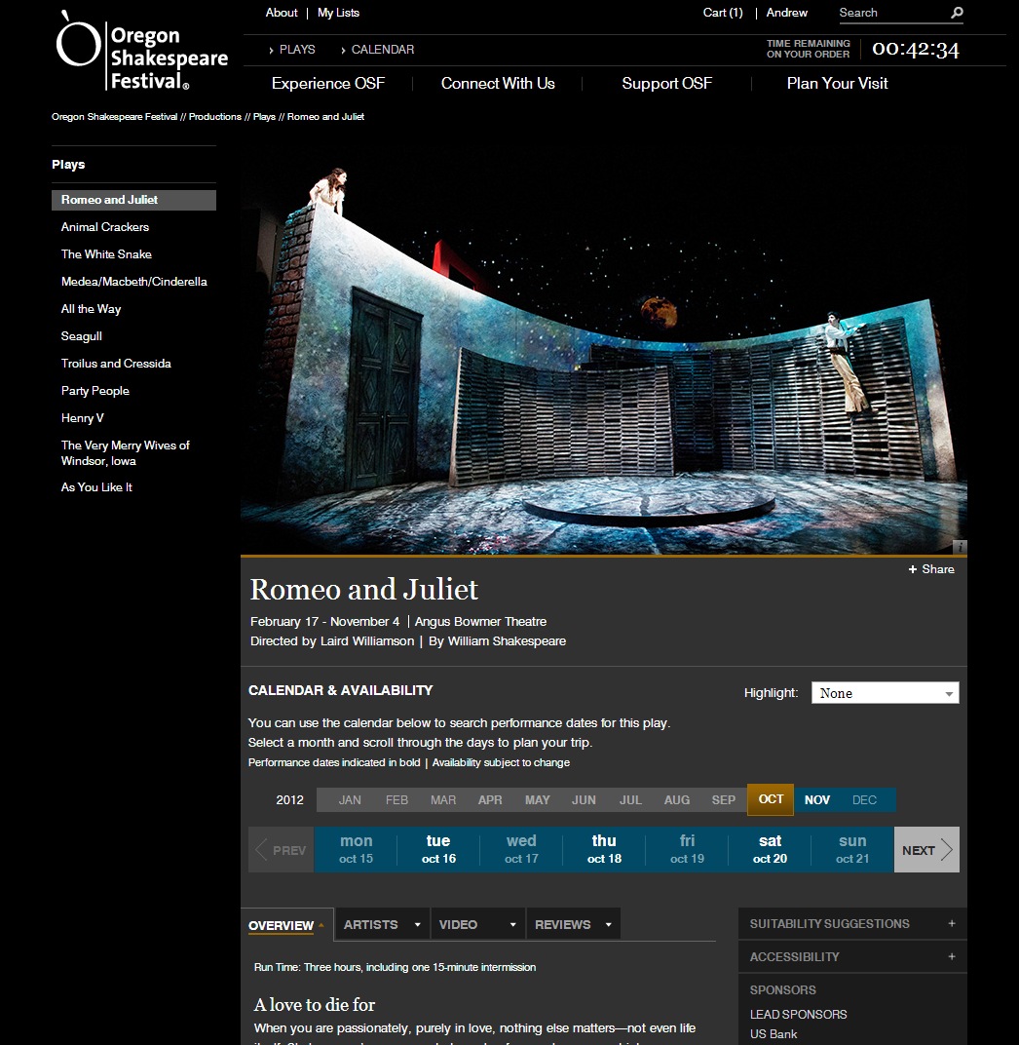Click the NEXT days button
Screen dimensions: 1019x1045
click(927, 850)
